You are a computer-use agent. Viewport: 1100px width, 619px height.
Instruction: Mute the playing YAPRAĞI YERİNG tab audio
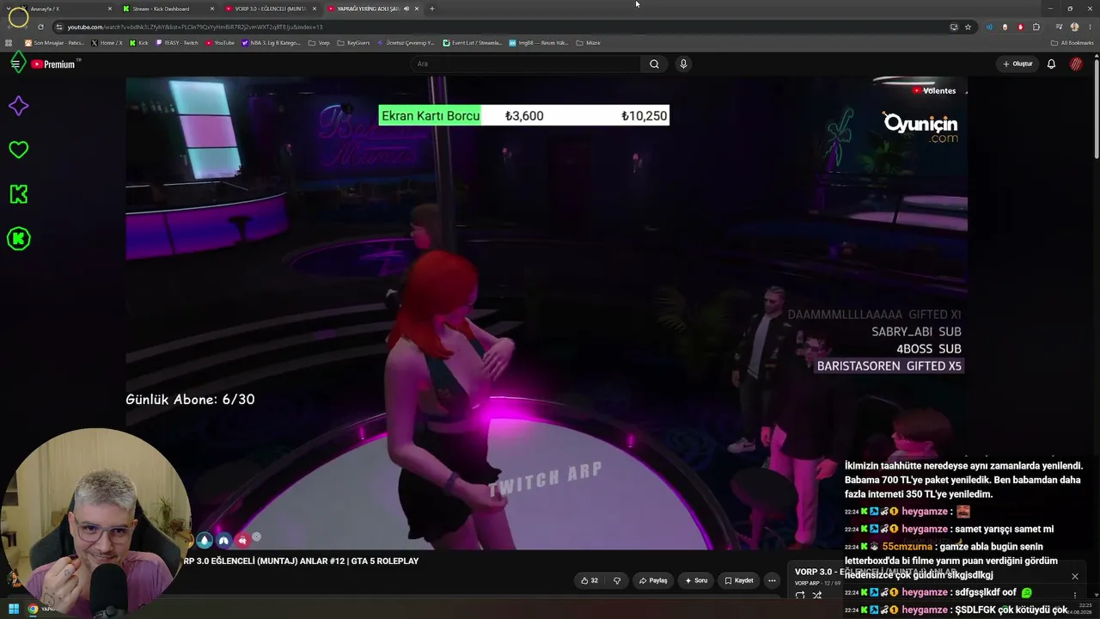(406, 9)
